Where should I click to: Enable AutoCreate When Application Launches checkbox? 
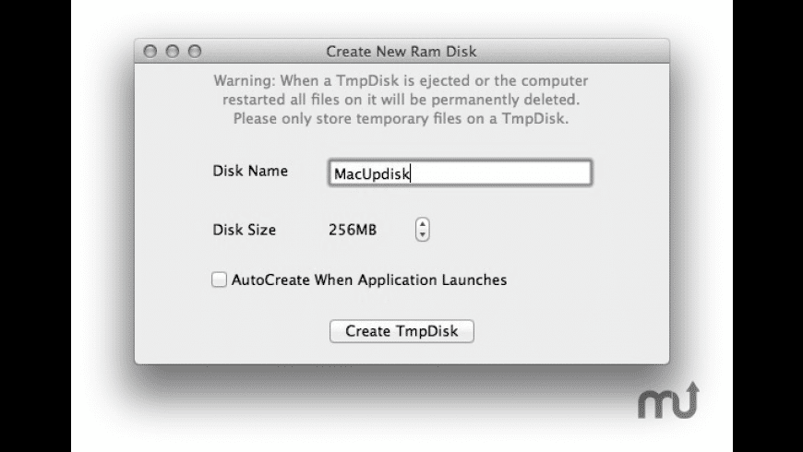coord(219,280)
